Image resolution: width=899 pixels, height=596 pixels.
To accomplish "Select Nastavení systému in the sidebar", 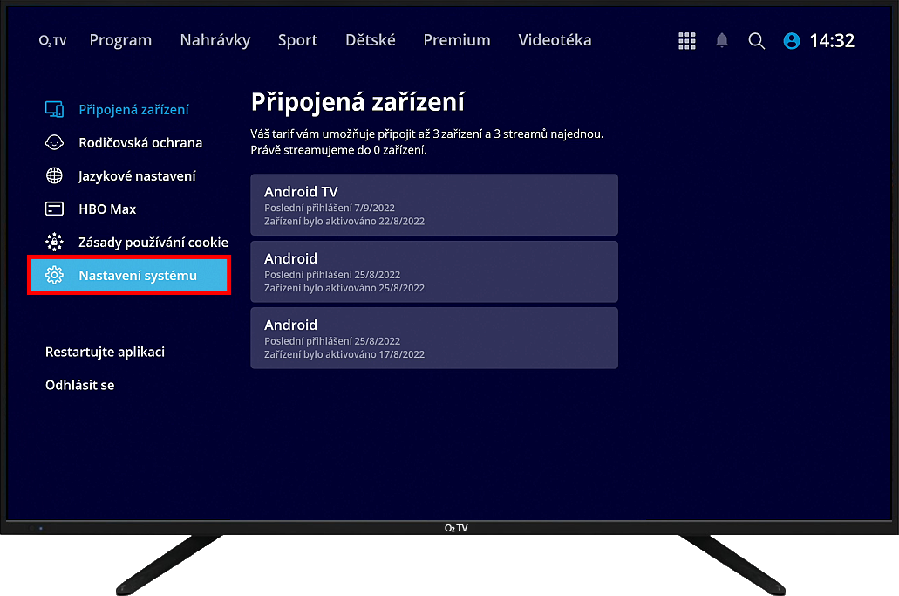I will [x=138, y=276].
